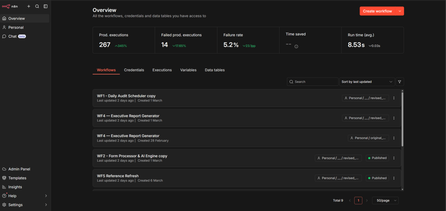Open Prod. executions insight card

point(124,40)
